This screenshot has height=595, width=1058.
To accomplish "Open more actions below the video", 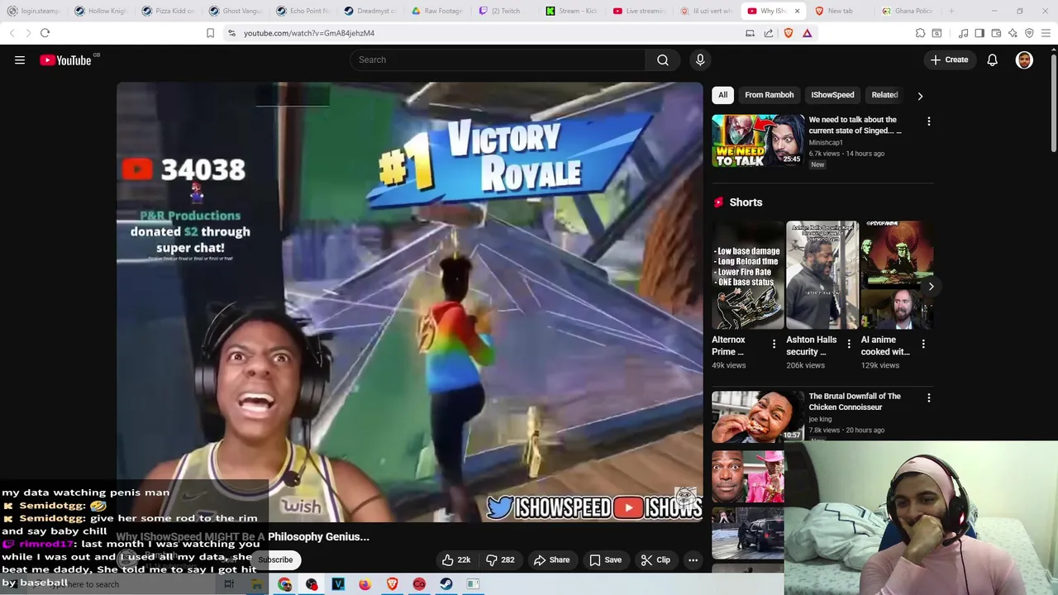I will click(x=693, y=559).
